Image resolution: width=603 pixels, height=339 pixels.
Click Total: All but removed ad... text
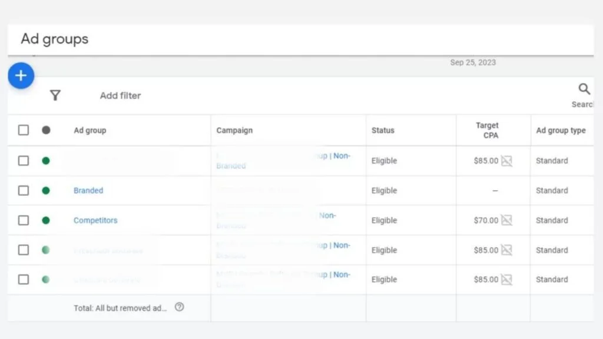(x=120, y=308)
